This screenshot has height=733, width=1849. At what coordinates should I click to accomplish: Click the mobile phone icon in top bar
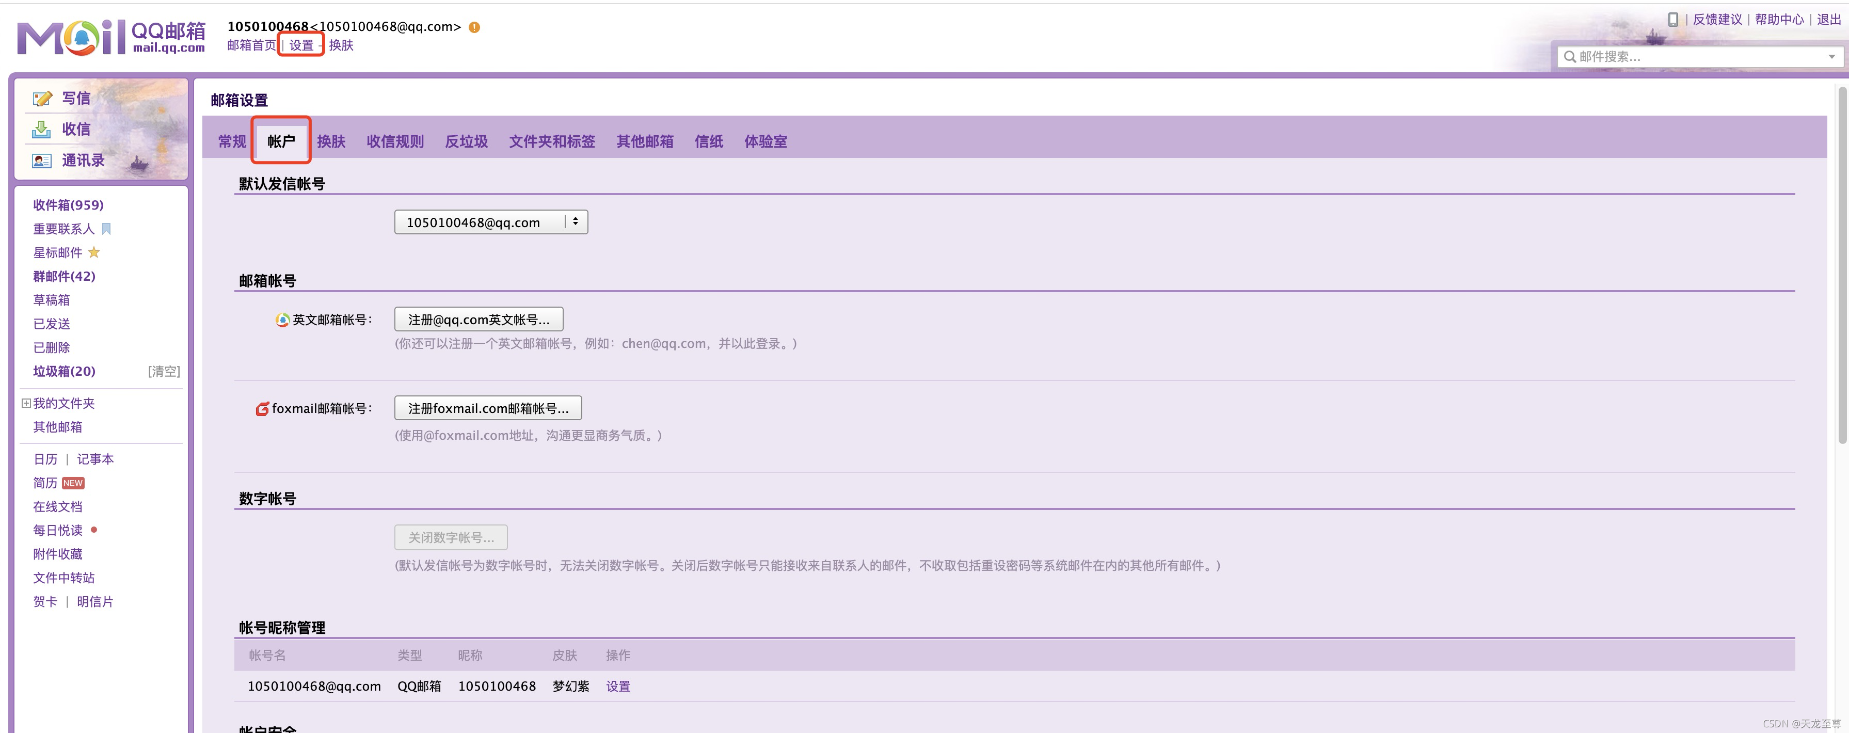point(1672,20)
